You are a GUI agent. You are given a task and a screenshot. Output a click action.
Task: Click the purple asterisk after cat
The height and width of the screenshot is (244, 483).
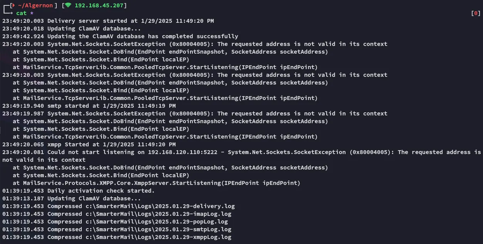click(32, 13)
